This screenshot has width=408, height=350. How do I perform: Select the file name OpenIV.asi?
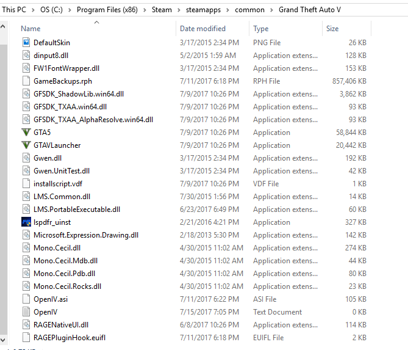pos(51,299)
